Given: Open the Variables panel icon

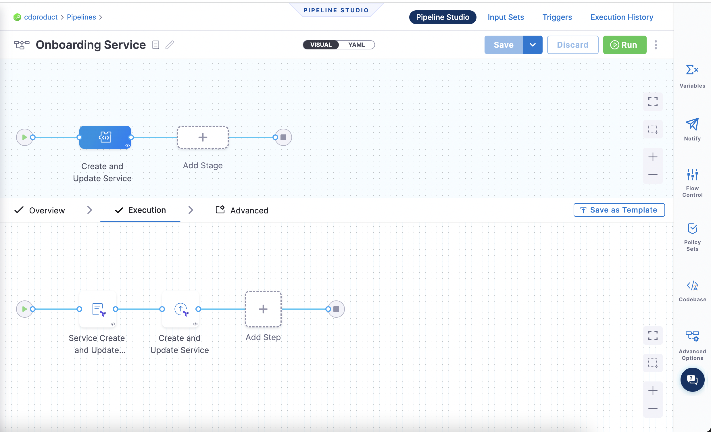Looking at the screenshot, I should 692,70.
